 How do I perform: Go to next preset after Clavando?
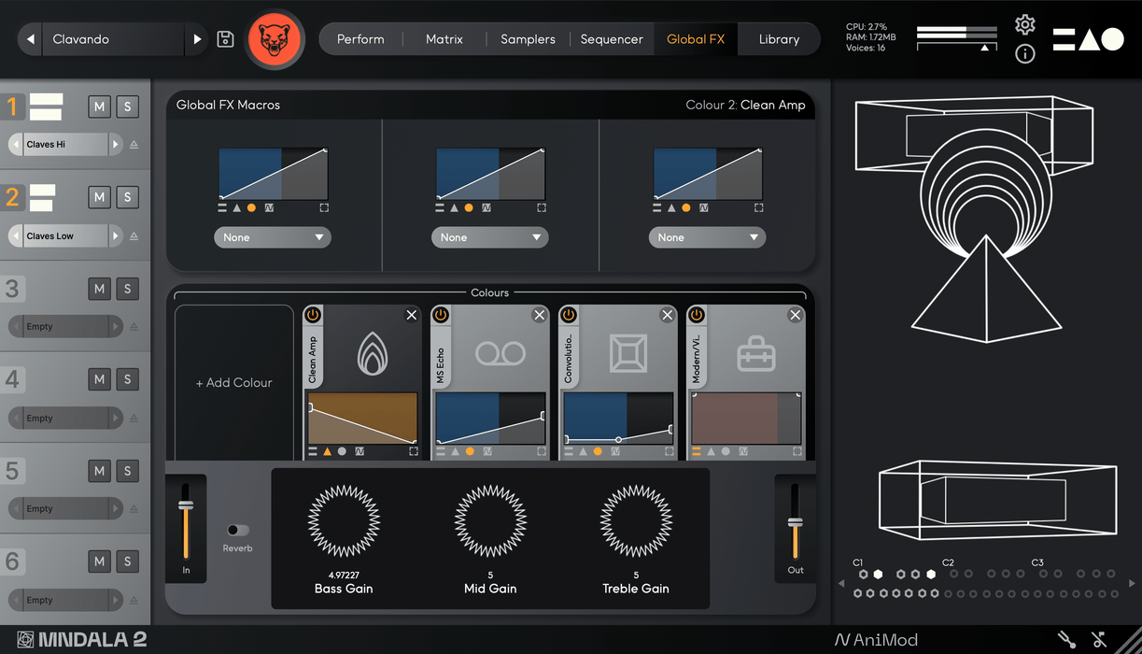pyautogui.click(x=197, y=39)
